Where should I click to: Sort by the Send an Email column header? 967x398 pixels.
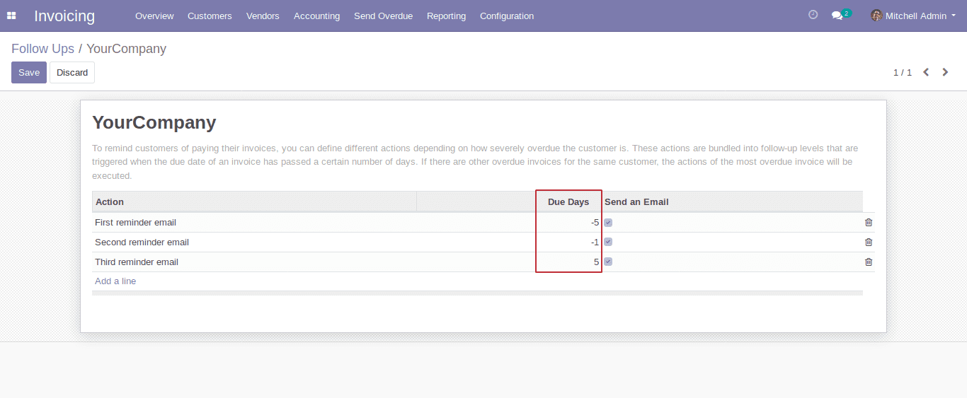coord(732,201)
